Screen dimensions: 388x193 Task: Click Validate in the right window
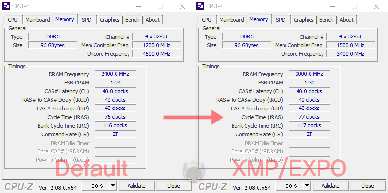[x=330, y=186]
